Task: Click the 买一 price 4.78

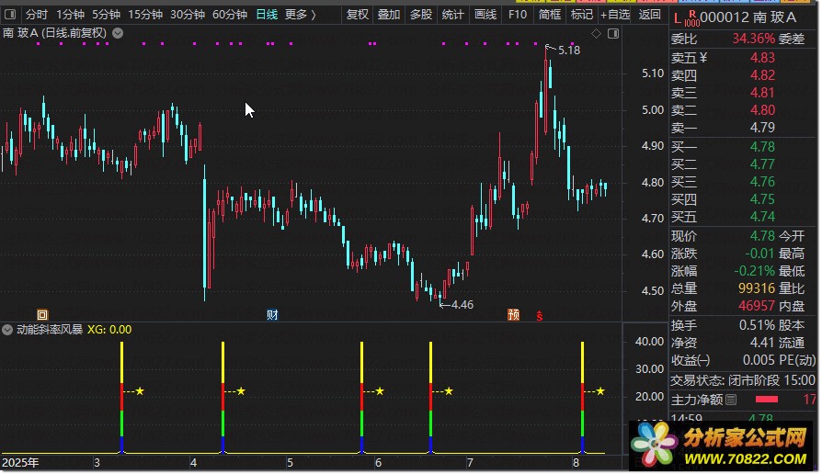Action: (x=762, y=147)
